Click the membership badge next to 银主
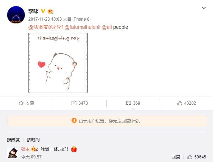This screenshot has height=162, width=213. (x=34, y=149)
